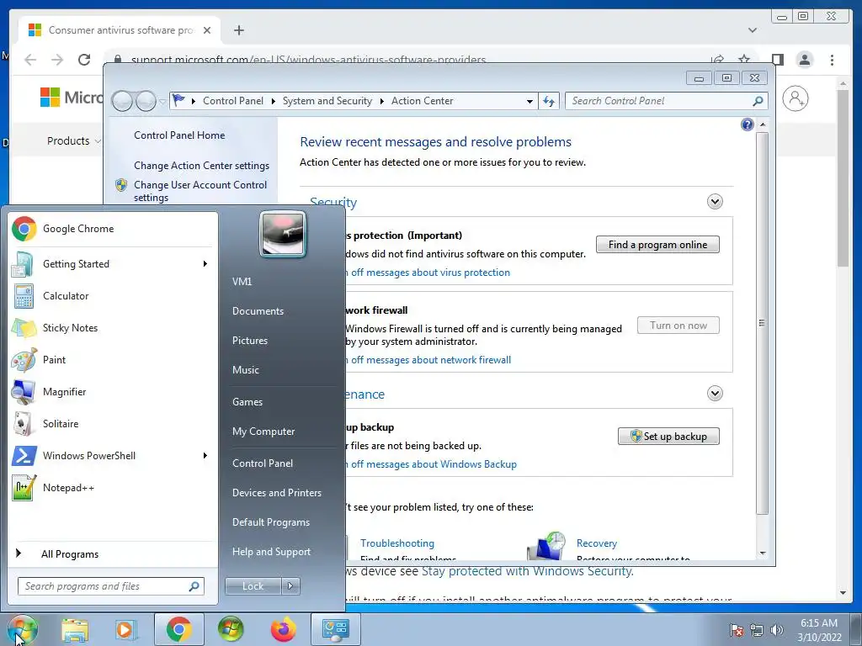Image resolution: width=862 pixels, height=646 pixels.
Task: Open Notepad++ from the Start menu
Action: point(113,488)
